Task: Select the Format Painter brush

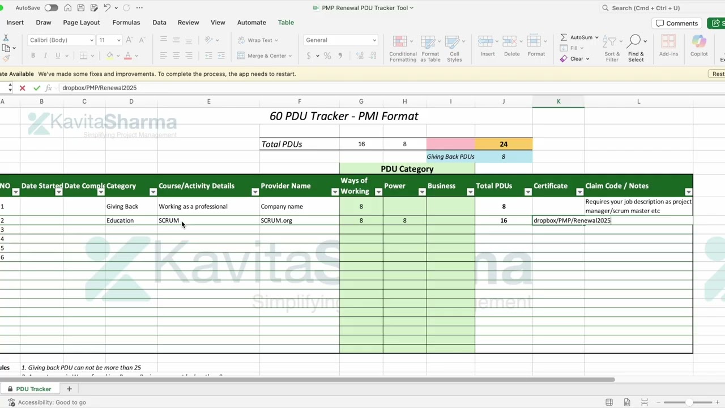Action: coord(6,58)
